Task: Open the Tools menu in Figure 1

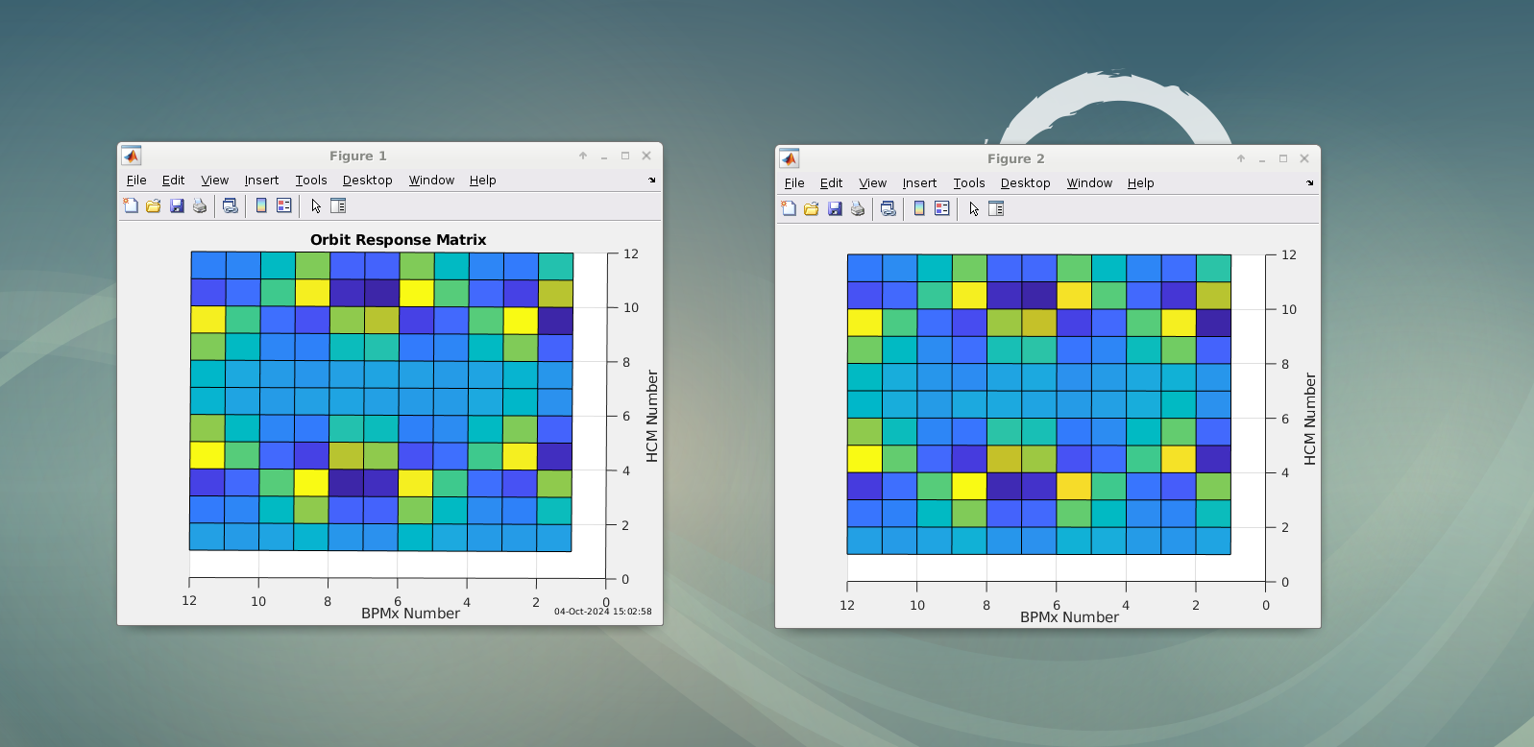Action: [311, 181]
